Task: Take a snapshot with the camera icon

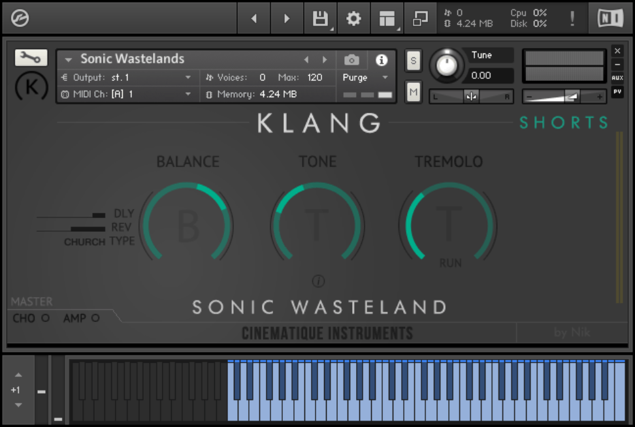Action: (x=351, y=60)
